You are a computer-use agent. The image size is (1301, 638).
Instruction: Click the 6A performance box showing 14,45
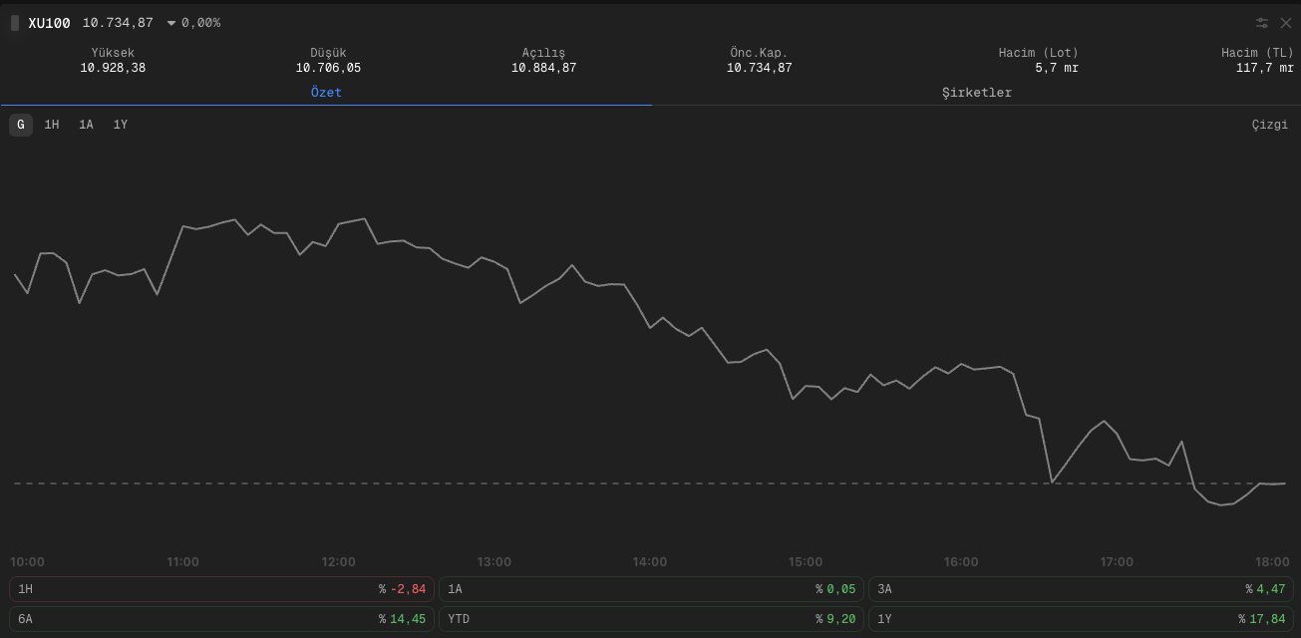point(221,619)
